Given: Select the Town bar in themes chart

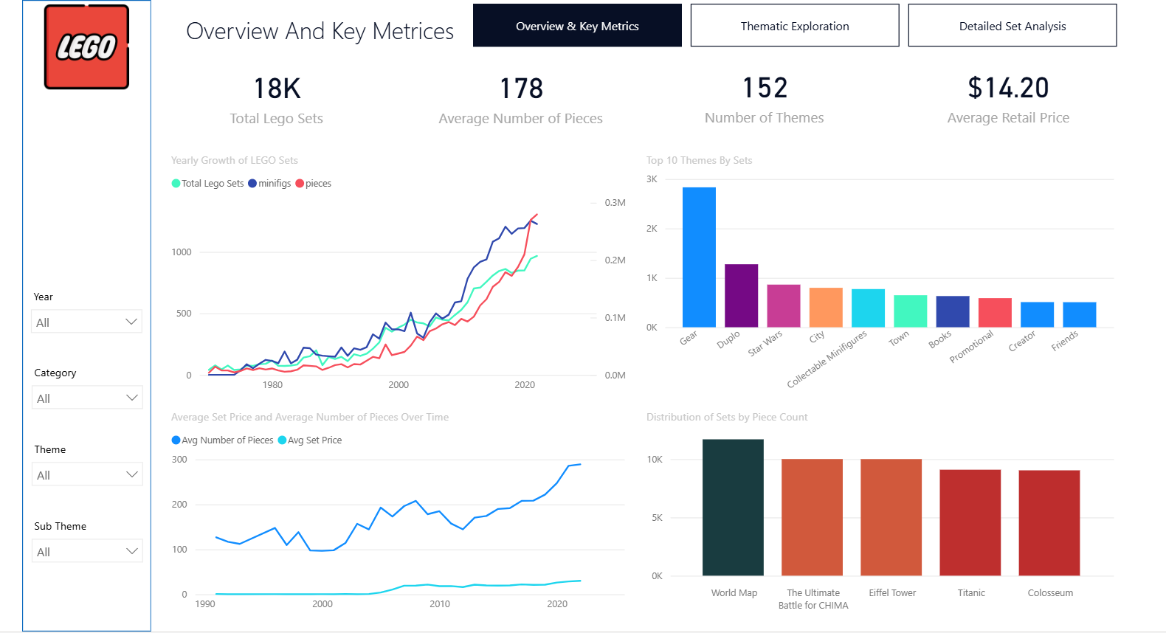Looking at the screenshot, I should pyautogui.click(x=911, y=311).
